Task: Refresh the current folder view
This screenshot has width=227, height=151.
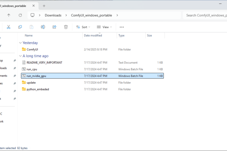Action: click(20, 15)
